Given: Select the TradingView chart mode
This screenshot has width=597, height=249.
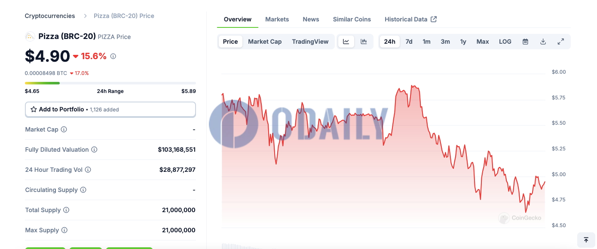Looking at the screenshot, I should click(x=310, y=42).
